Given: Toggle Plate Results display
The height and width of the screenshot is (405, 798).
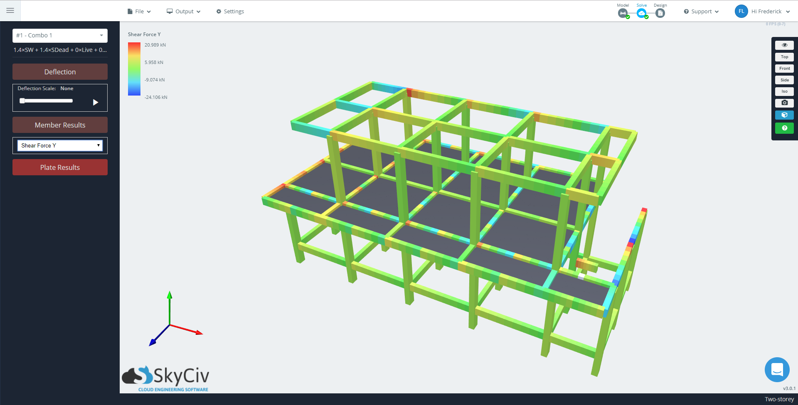Looking at the screenshot, I should point(60,167).
